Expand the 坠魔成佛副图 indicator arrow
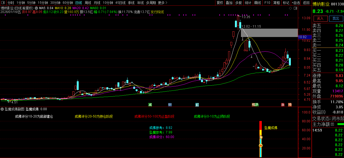The height and width of the screenshot is (158, 344). point(2,109)
